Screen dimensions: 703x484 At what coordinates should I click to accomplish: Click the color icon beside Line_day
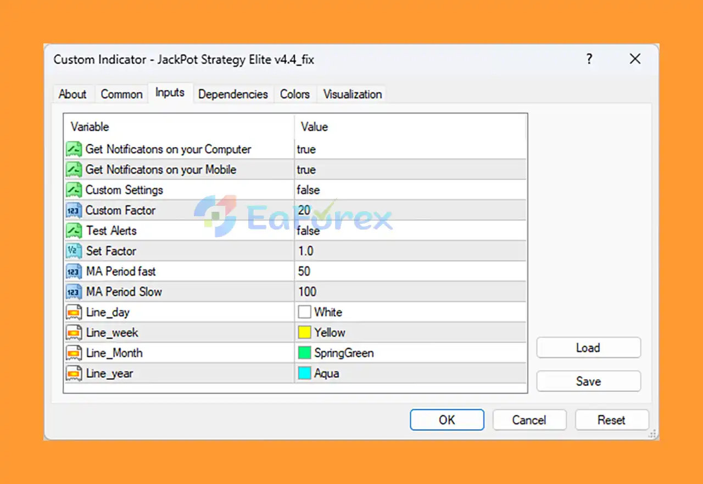74,312
